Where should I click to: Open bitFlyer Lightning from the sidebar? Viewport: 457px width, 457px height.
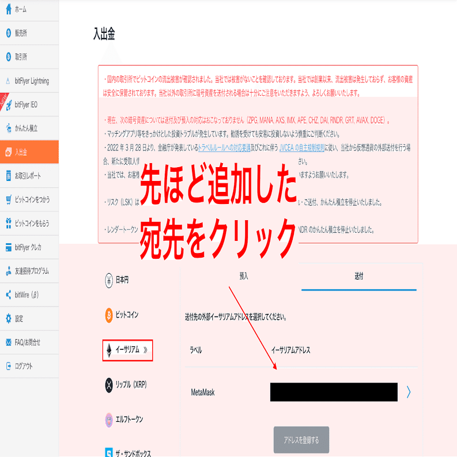(x=29, y=81)
